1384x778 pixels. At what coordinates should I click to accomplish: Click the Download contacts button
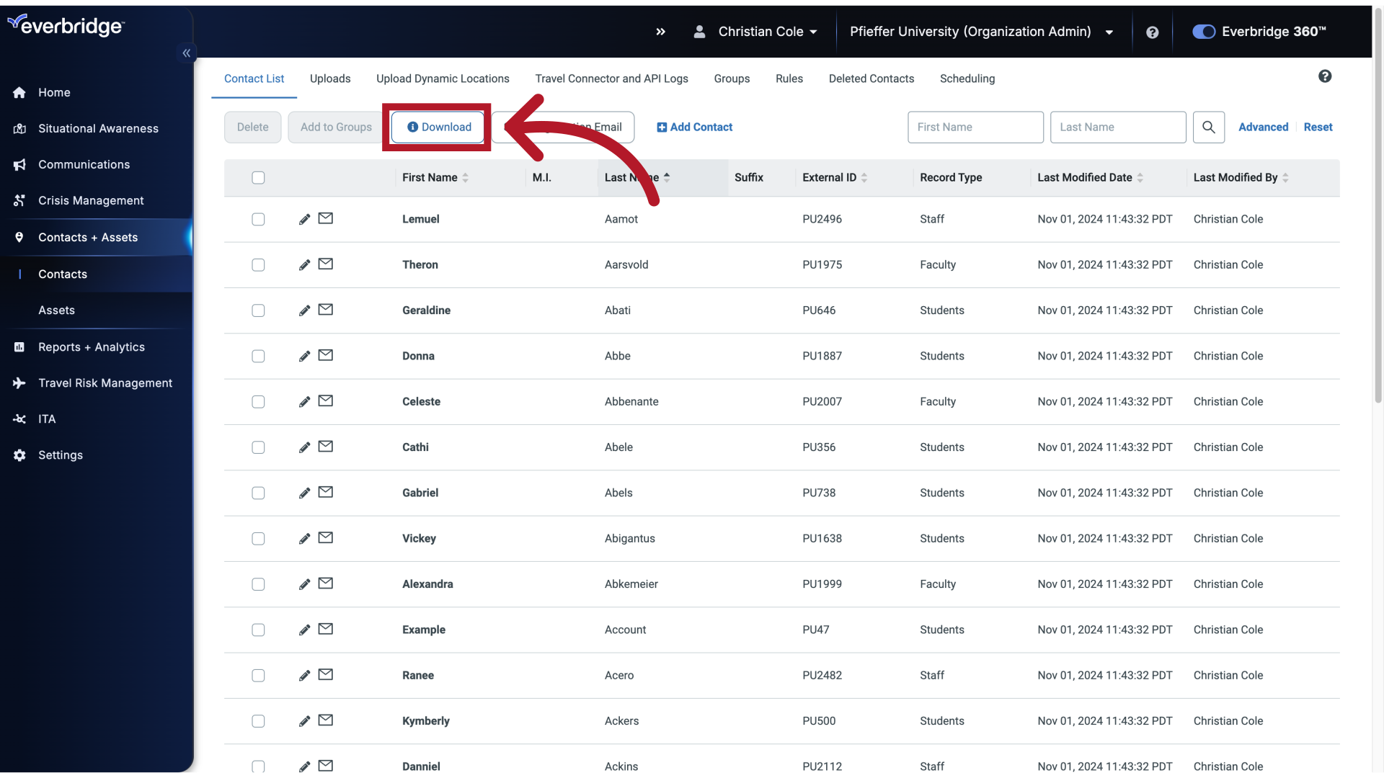pyautogui.click(x=438, y=126)
